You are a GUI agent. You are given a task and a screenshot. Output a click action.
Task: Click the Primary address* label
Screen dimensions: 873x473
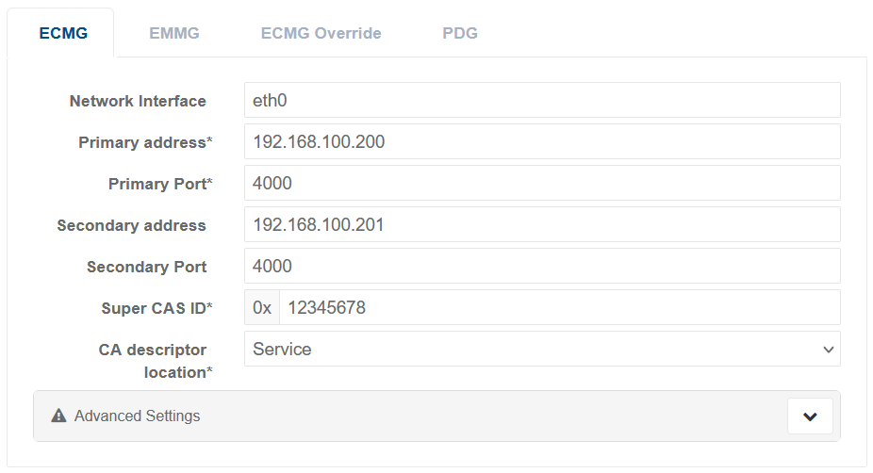(x=145, y=142)
